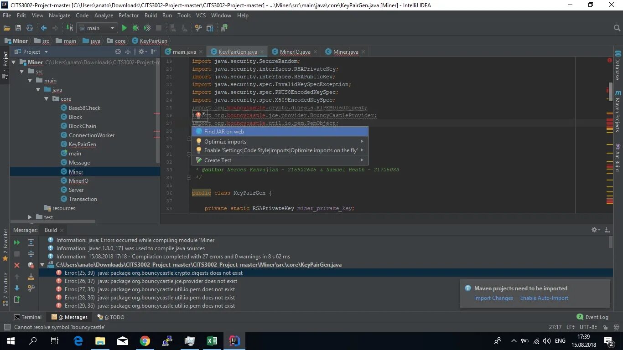Click Rerun green double-arrow in Messages
623x350 pixels.
(17, 242)
